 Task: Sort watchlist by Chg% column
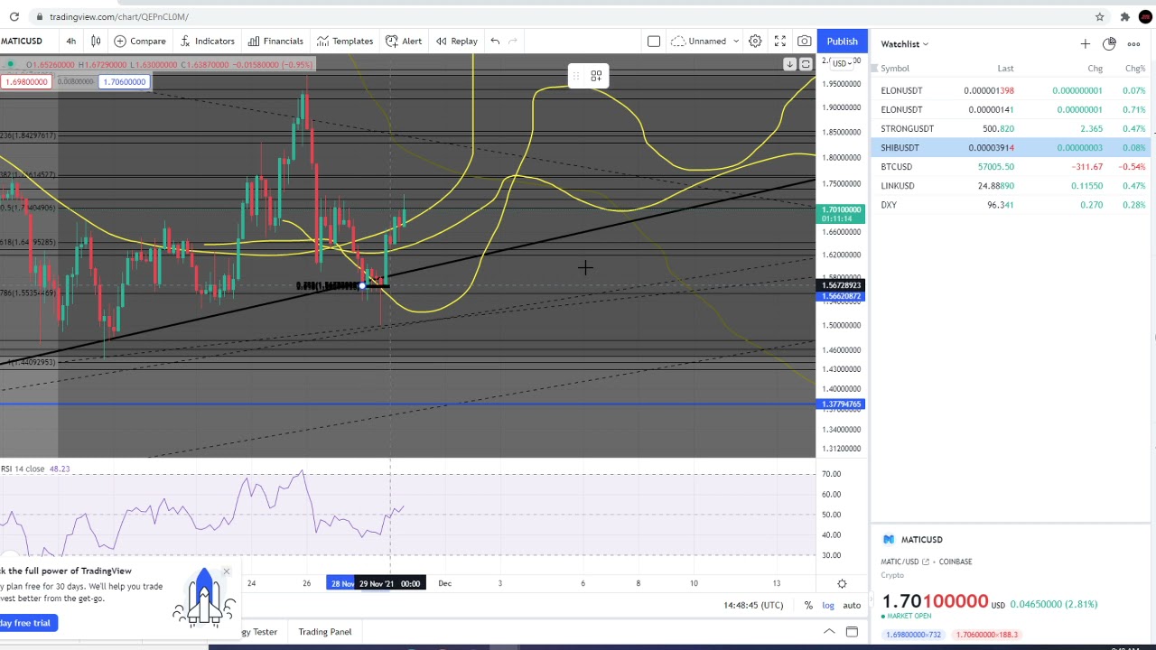tap(1135, 69)
